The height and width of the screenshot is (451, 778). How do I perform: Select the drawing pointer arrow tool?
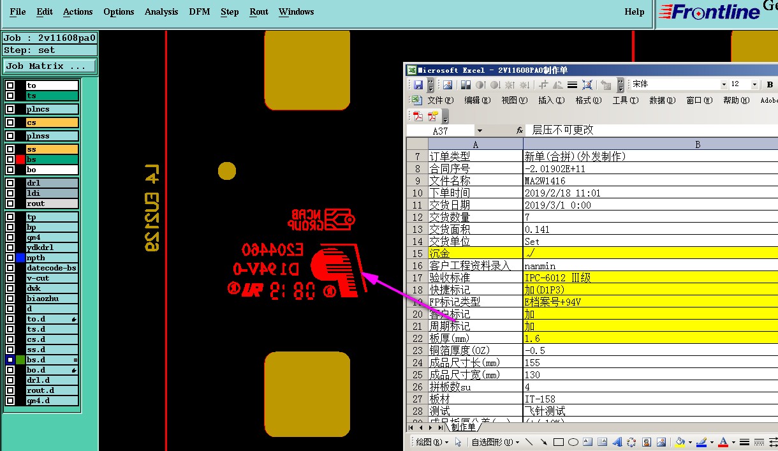click(x=458, y=442)
